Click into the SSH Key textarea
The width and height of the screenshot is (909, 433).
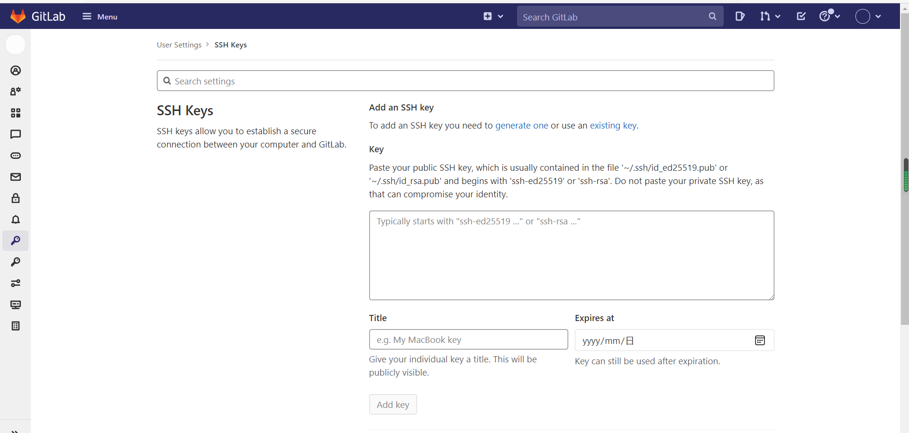(x=572, y=255)
